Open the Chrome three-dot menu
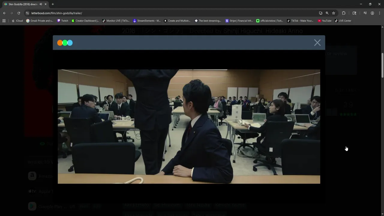The height and width of the screenshot is (216, 384). (379, 13)
